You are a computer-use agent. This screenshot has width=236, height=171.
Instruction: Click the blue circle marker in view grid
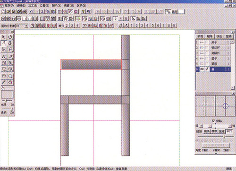tap(226, 106)
